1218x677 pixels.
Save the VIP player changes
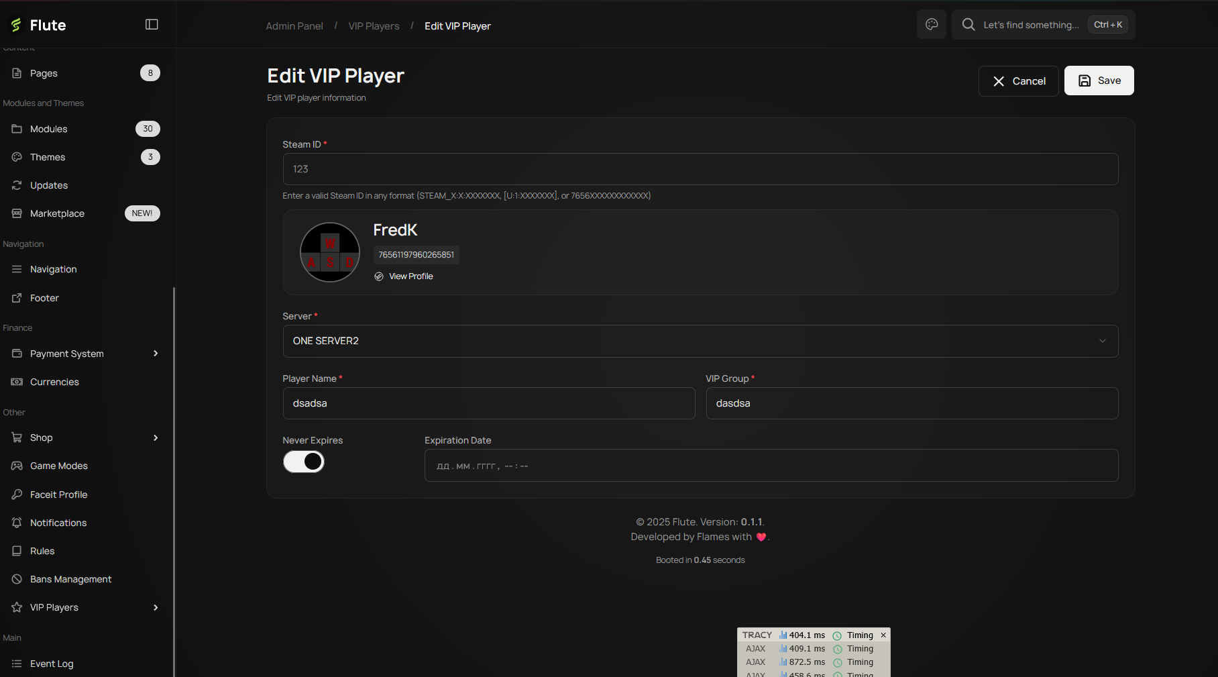(x=1099, y=81)
